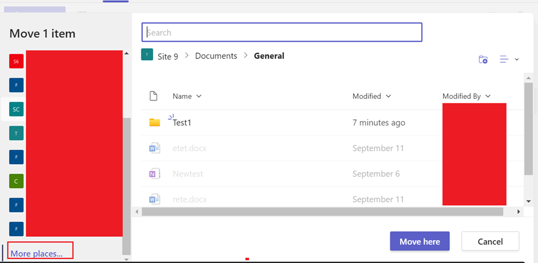Image resolution: width=538 pixels, height=263 pixels.
Task: Open the Modified column sort dropdown
Action: (389, 97)
